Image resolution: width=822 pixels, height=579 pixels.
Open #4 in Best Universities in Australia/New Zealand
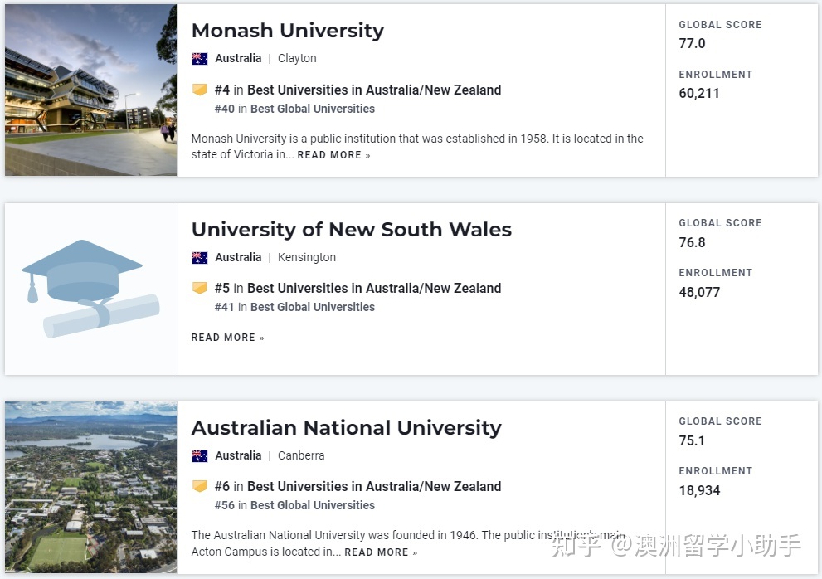click(x=357, y=90)
